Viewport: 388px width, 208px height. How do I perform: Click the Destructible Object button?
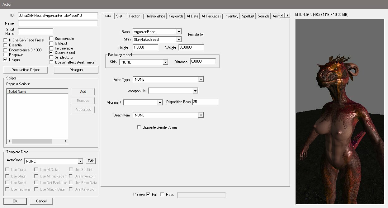(26, 70)
